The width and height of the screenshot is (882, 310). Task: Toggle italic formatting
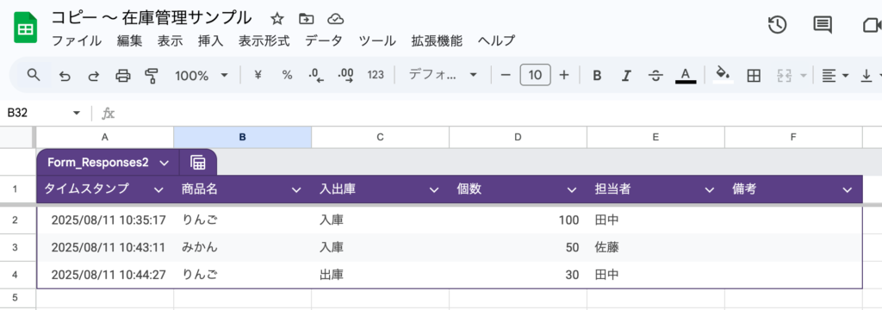point(627,76)
